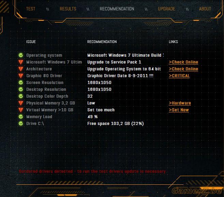This screenshot has height=197, width=224.
Task: Click the Desktop Resolution label
Action: [46, 89]
